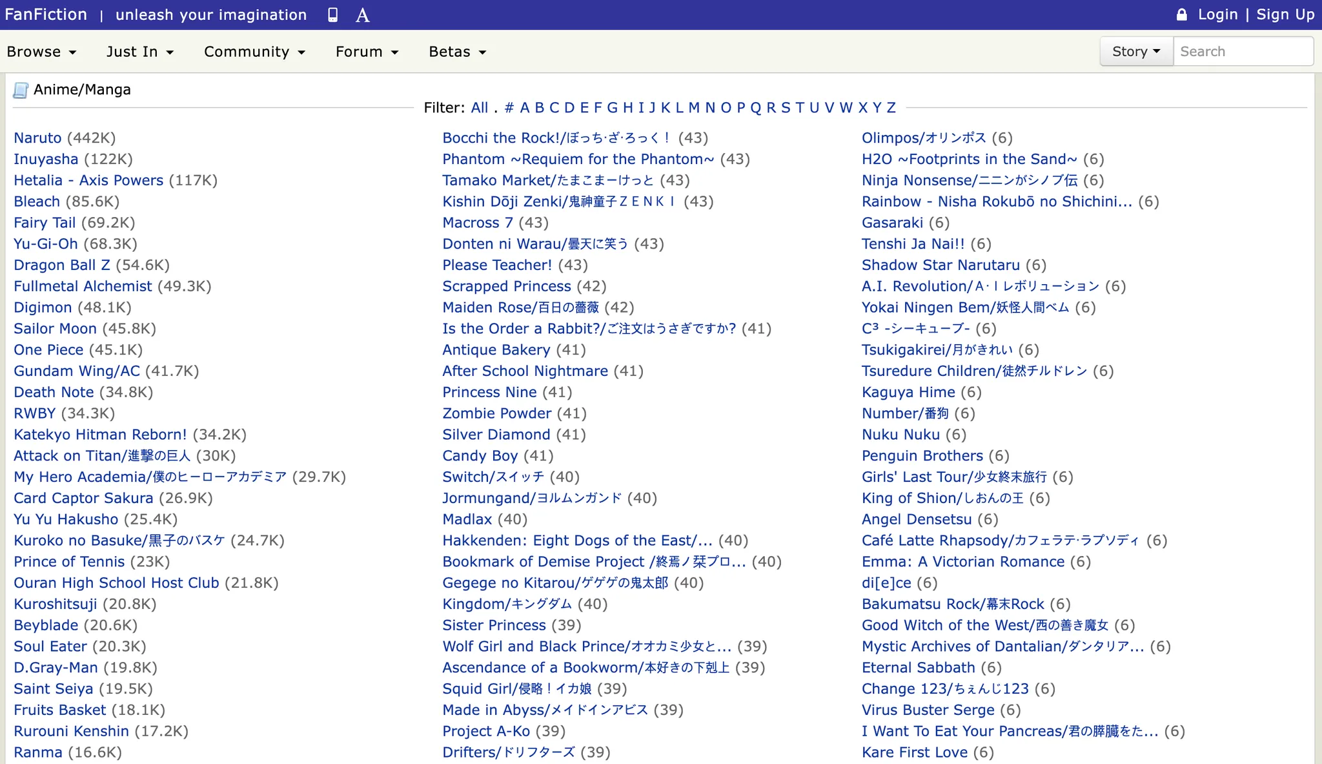The height and width of the screenshot is (764, 1322).
Task: Open the Fruits Basket category
Action: pyautogui.click(x=59, y=710)
